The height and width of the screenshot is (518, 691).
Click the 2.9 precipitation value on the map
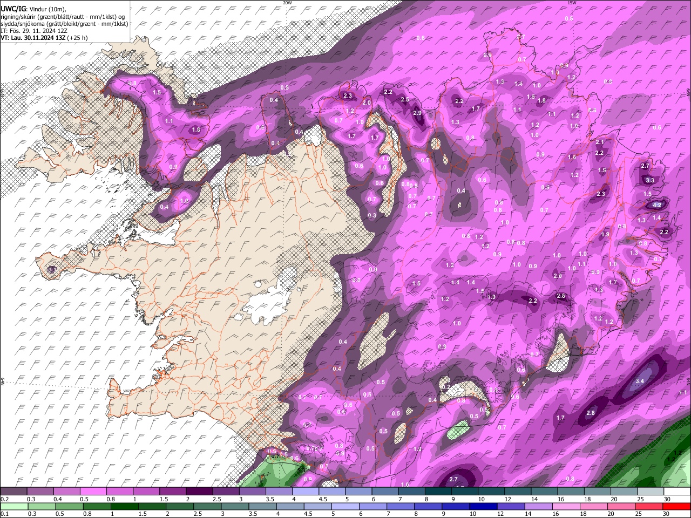pyautogui.click(x=417, y=113)
